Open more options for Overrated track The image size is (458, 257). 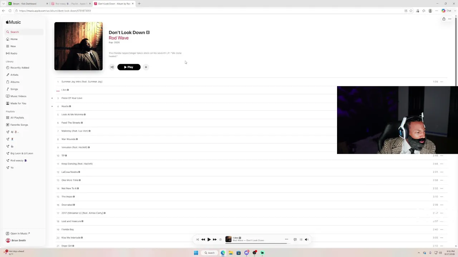coord(442,205)
